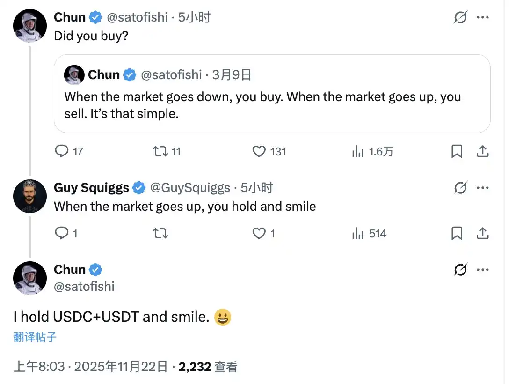The height and width of the screenshot is (384, 509).
Task: Open more options on top Chun post
Action: click(x=482, y=18)
